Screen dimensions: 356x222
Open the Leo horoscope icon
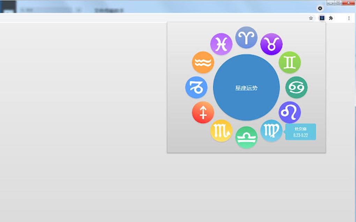[290, 112]
